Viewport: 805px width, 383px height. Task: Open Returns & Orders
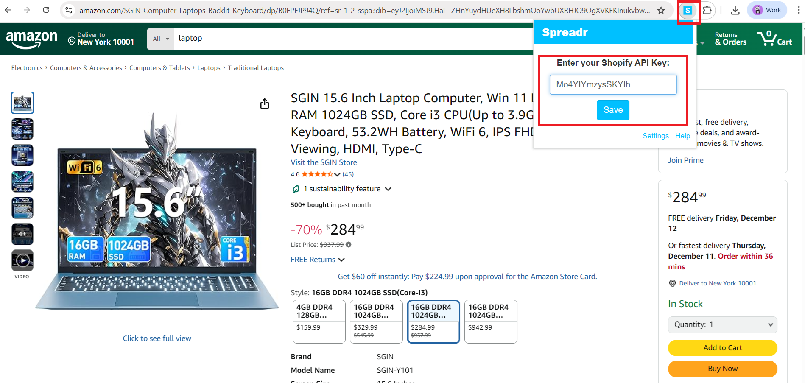730,39
